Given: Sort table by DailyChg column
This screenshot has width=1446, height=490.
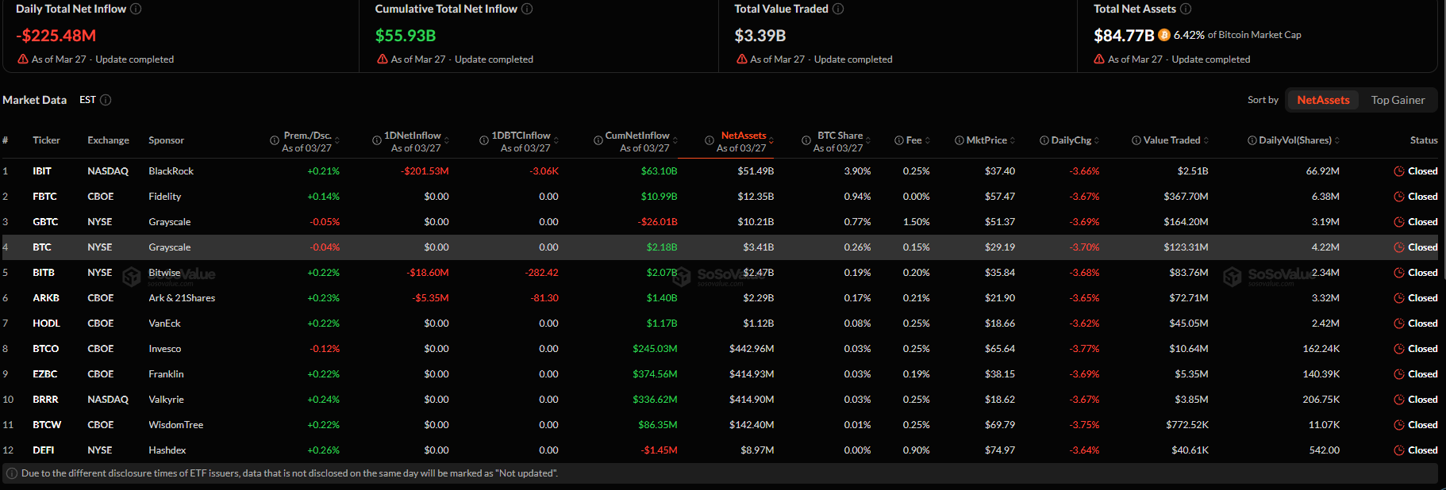Looking at the screenshot, I should (1071, 140).
